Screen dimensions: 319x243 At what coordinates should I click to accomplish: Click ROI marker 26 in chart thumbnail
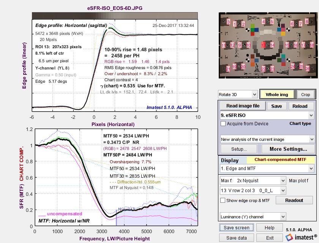click(307, 68)
